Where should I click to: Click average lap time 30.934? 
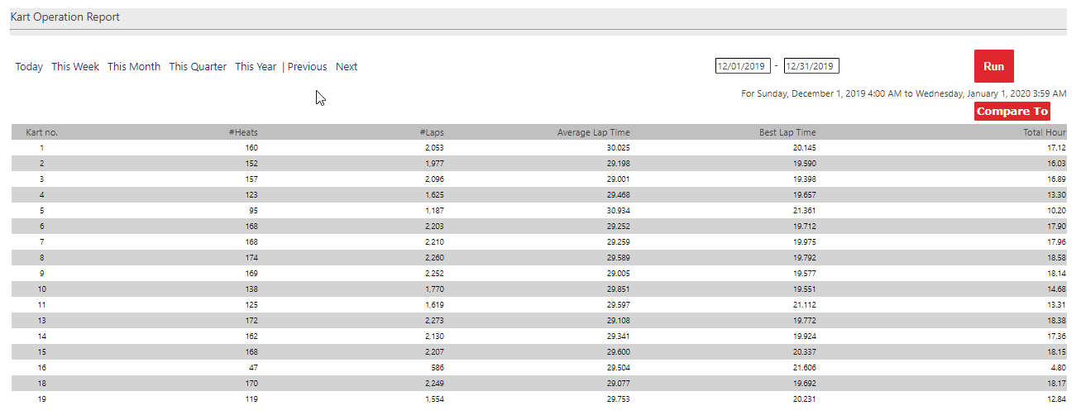click(618, 211)
